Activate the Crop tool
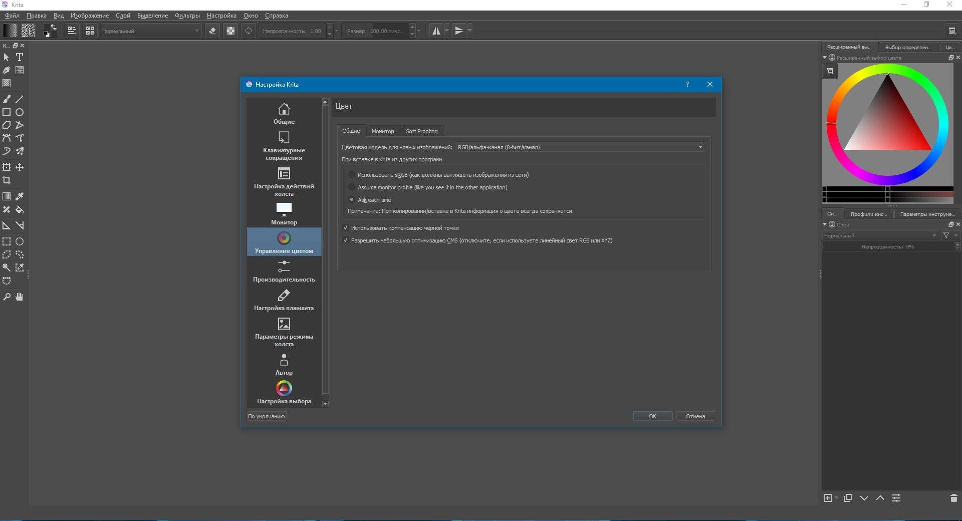This screenshot has height=521, width=962. (7, 180)
